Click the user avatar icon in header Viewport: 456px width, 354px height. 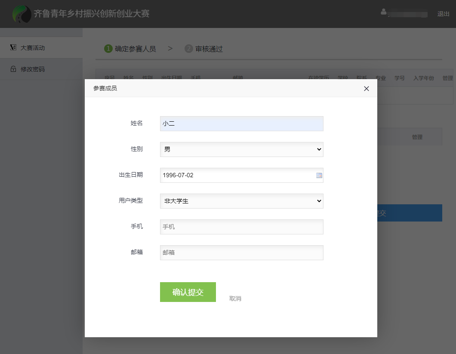(x=384, y=12)
